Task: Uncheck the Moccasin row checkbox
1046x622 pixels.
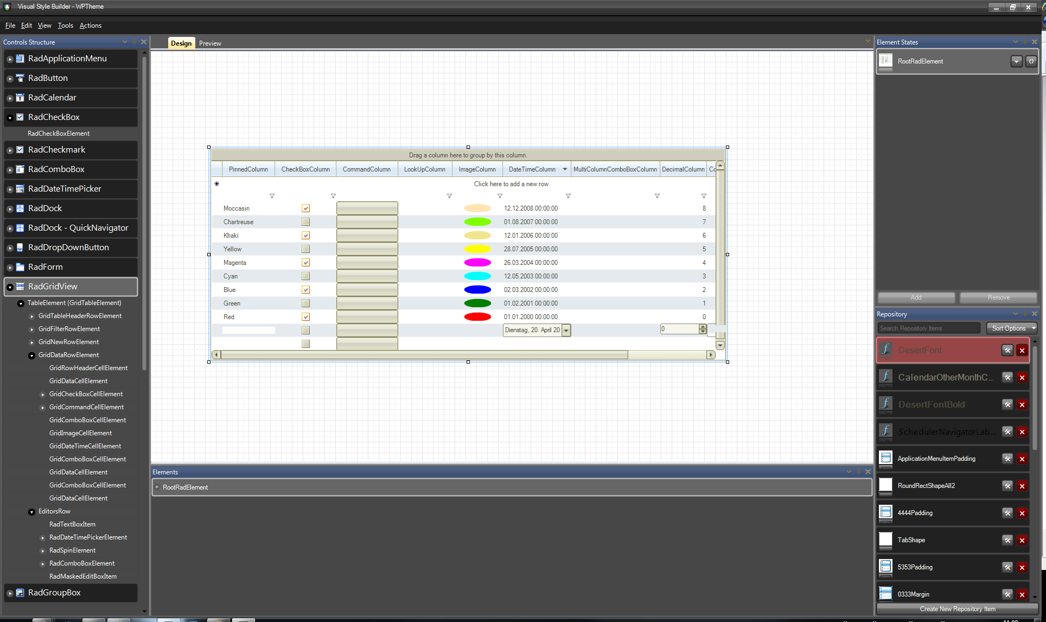Action: coord(305,208)
